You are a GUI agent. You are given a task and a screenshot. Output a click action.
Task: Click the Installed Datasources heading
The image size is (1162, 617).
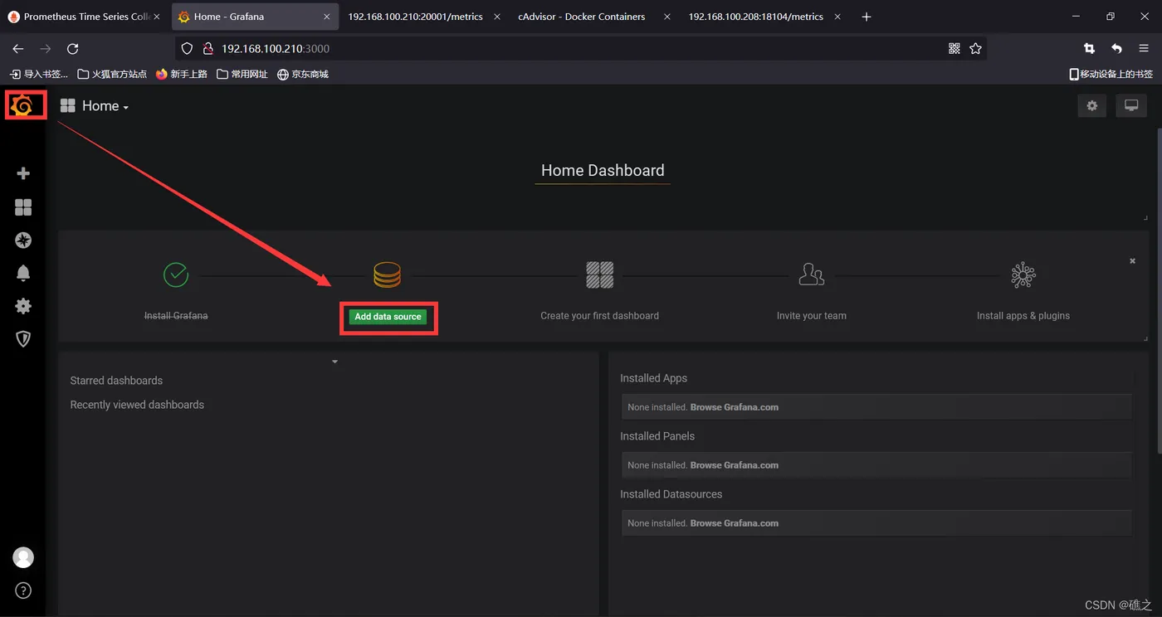click(671, 494)
